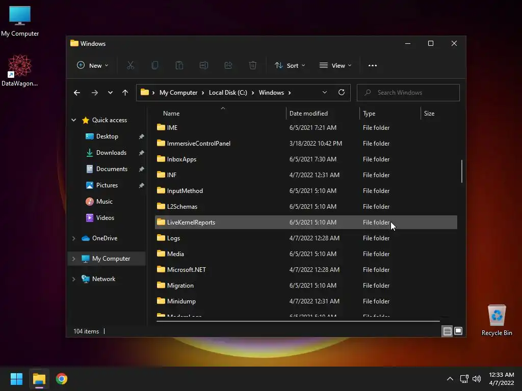Sort by the Name column header
522x391 pixels.
[x=171, y=114]
